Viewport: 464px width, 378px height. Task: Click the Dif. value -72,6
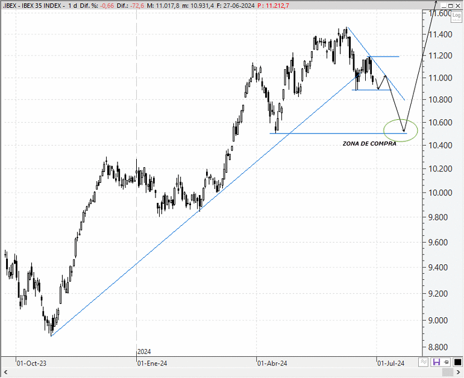(136, 5)
